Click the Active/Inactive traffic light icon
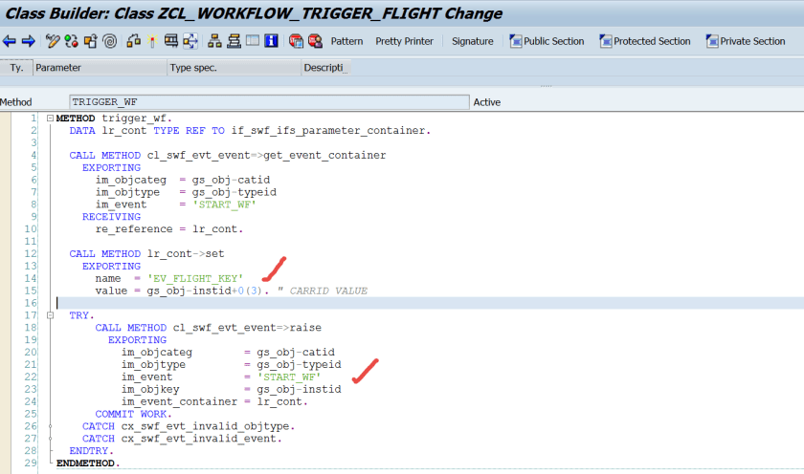Image resolution: width=804 pixels, height=474 pixels. (x=71, y=41)
